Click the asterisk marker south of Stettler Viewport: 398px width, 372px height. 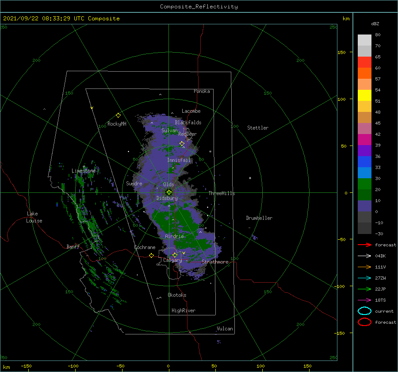210,152
